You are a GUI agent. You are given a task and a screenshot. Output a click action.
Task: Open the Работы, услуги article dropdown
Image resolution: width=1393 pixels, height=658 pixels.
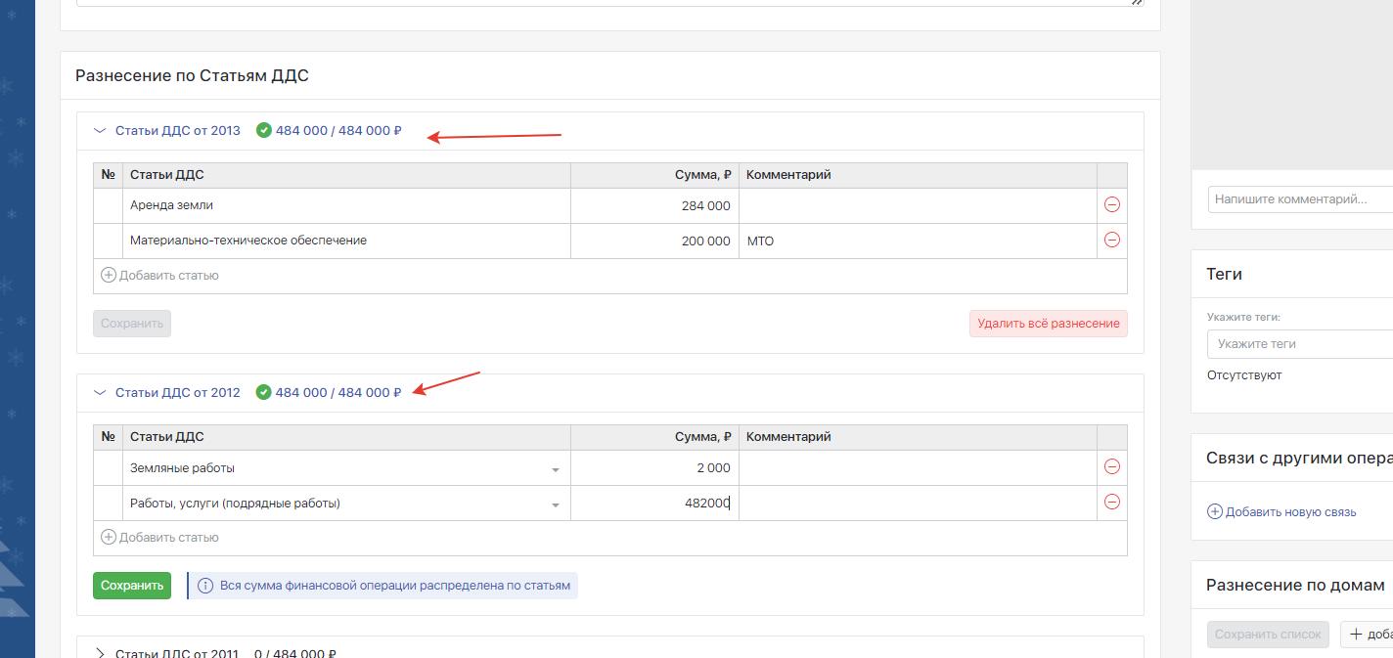tap(555, 504)
